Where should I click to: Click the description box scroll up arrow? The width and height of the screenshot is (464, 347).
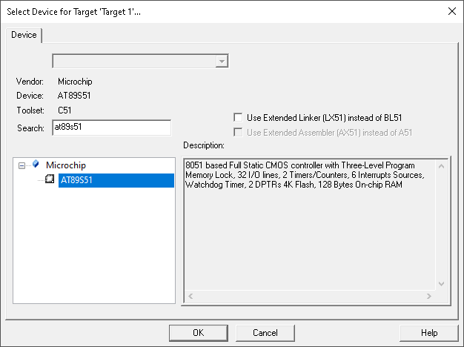443,165
